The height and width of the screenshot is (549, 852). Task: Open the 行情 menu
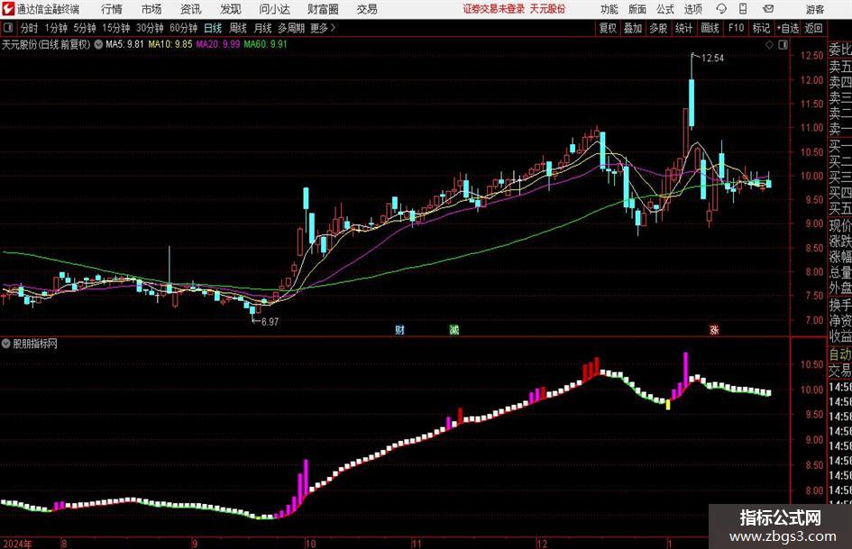pyautogui.click(x=112, y=9)
